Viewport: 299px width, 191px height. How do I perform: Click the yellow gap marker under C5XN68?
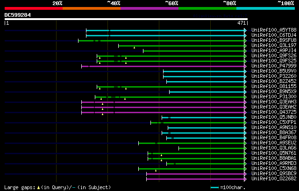click(156, 171)
